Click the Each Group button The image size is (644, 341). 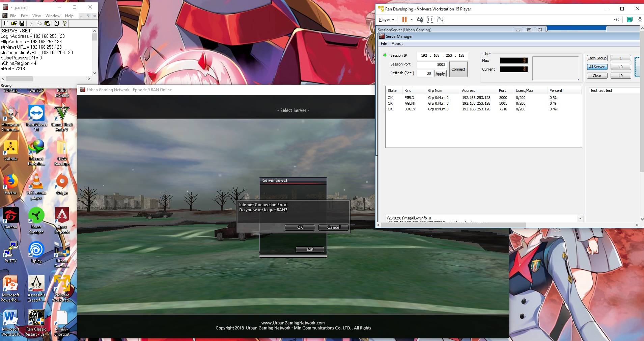597,58
